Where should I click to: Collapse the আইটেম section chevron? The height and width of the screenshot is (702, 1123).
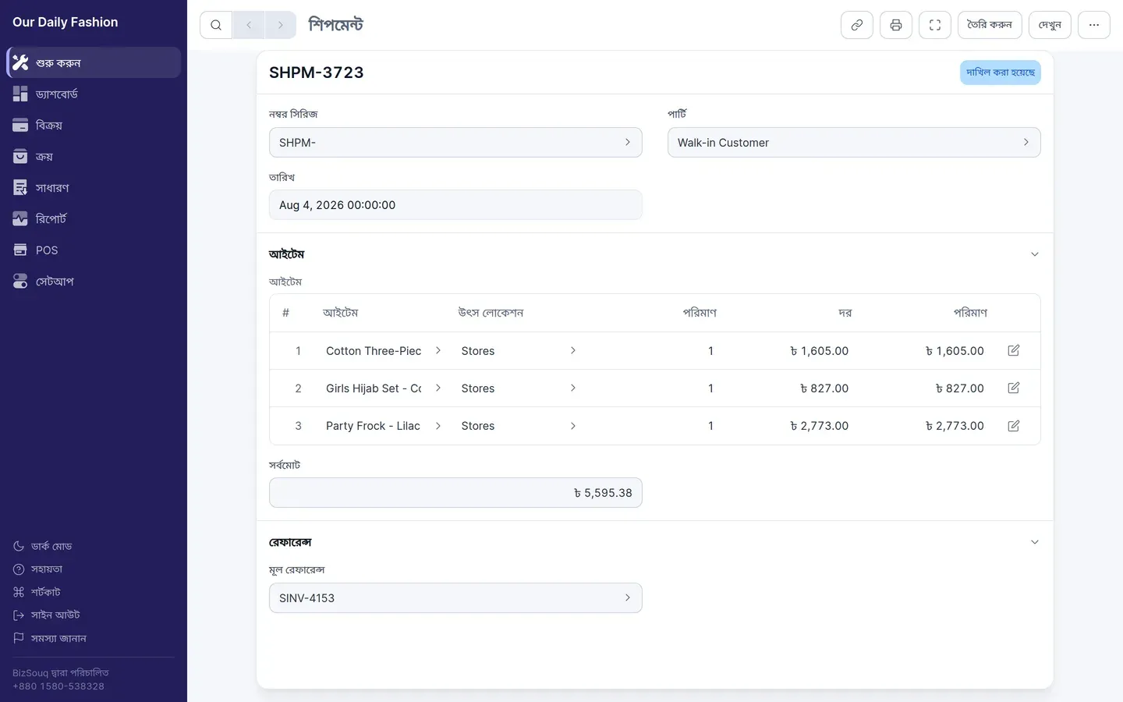point(1035,254)
